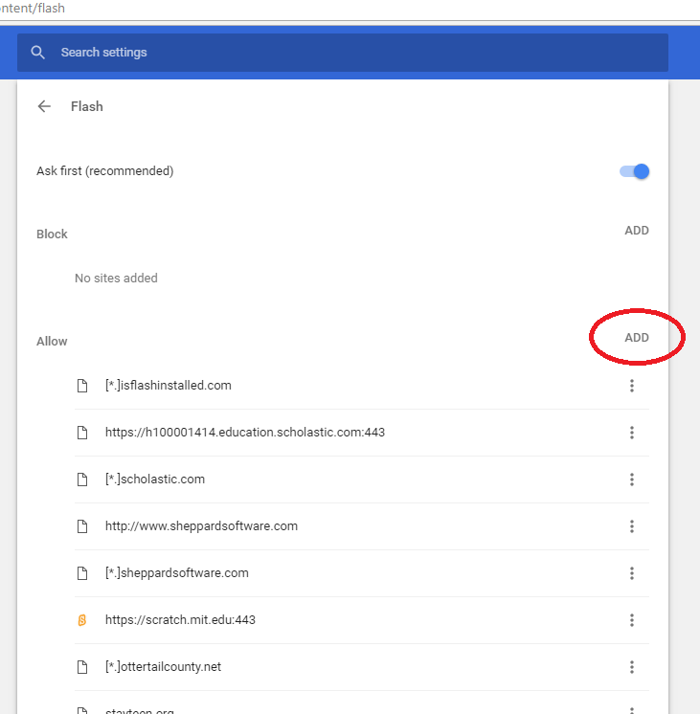Click ADD in the Block section
700x714 pixels.
point(637,231)
